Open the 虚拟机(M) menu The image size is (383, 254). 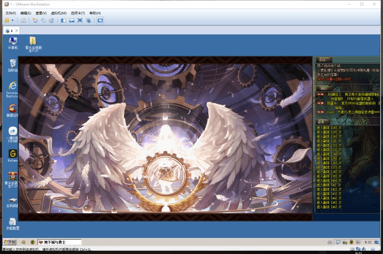tap(58, 13)
